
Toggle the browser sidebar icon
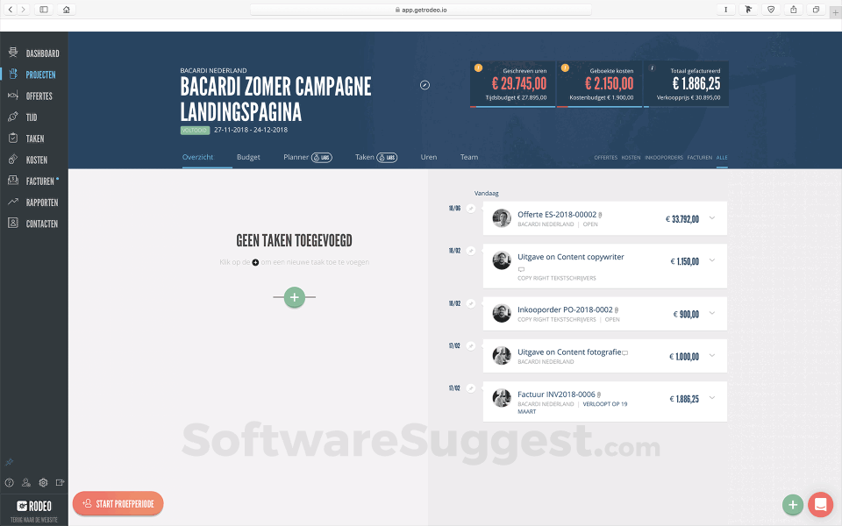pyautogui.click(x=44, y=10)
